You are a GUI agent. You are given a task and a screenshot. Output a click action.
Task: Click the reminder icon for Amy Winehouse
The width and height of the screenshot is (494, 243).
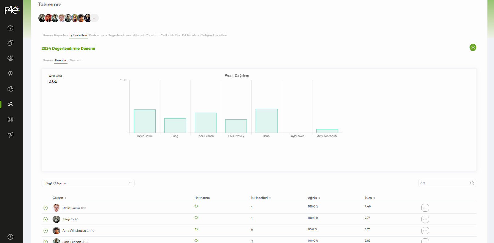196,229
